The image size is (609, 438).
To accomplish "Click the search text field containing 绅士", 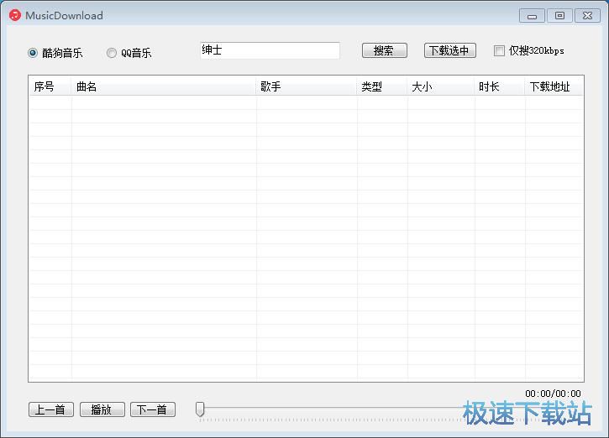I will tap(270, 50).
